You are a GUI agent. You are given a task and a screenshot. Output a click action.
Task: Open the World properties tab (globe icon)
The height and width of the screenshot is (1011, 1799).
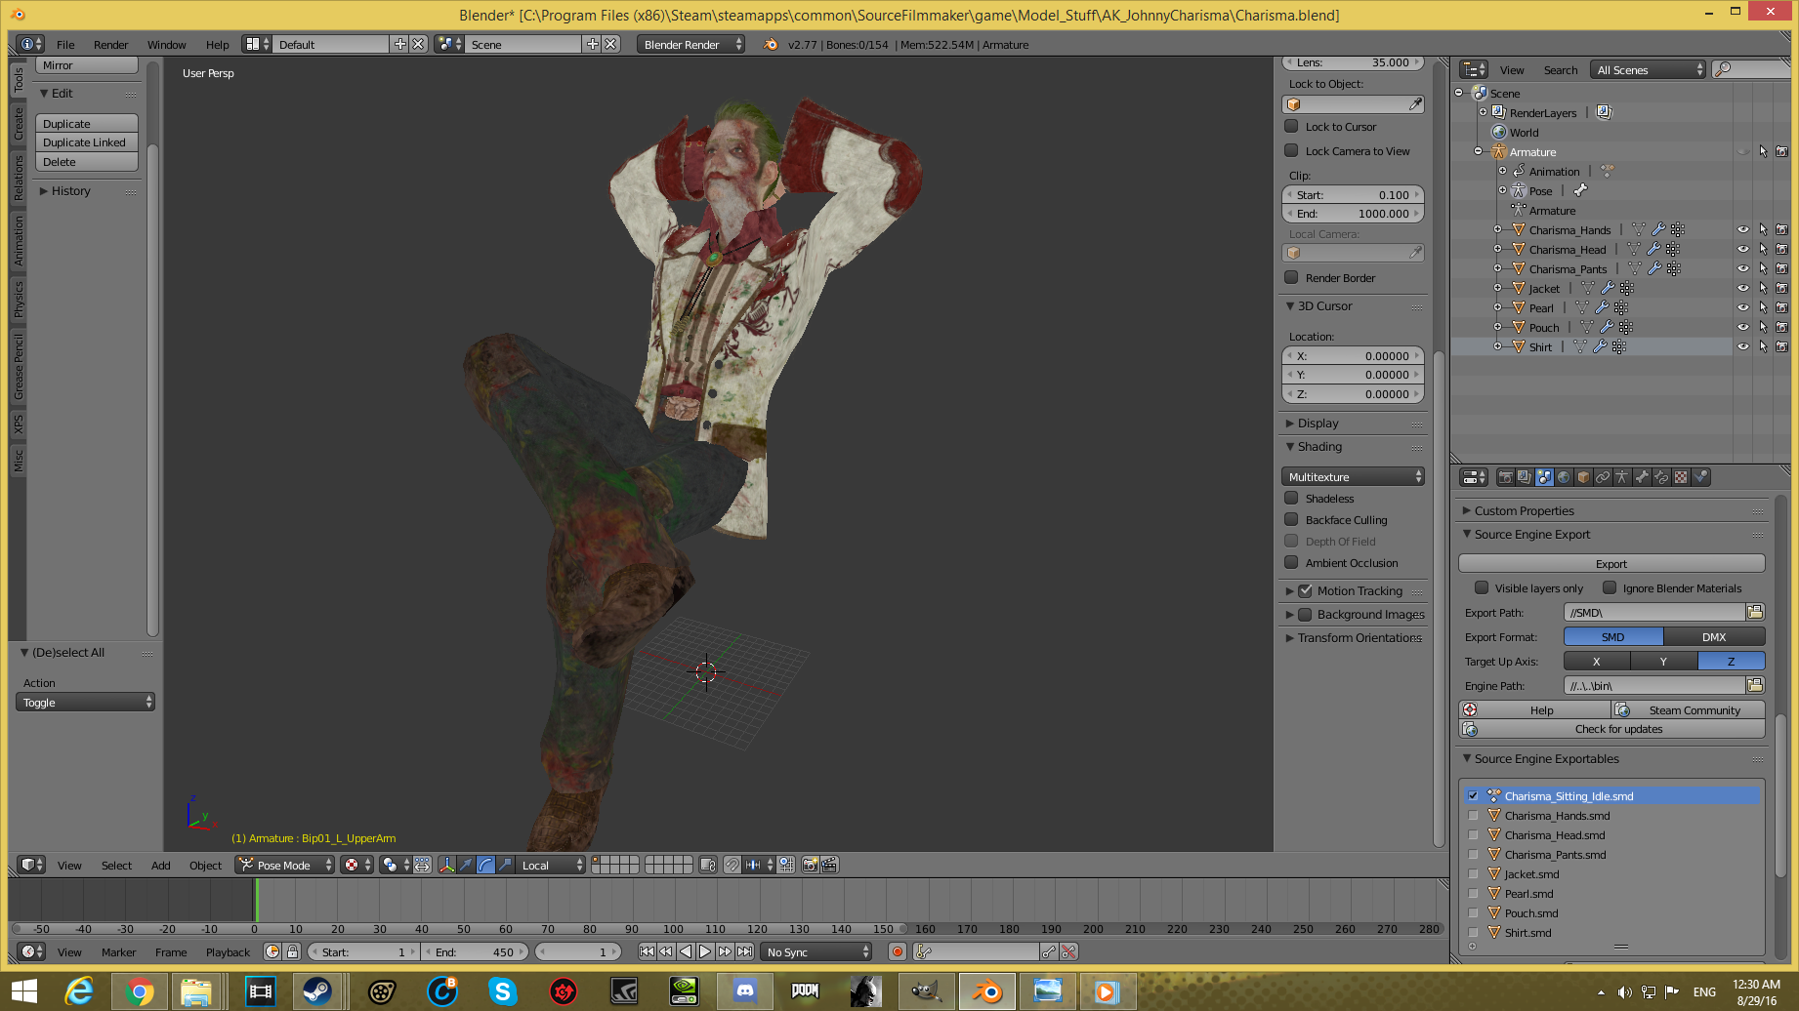(x=1564, y=477)
